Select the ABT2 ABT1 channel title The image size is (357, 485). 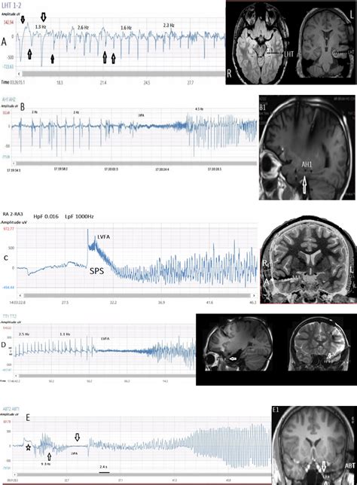pos(11,409)
